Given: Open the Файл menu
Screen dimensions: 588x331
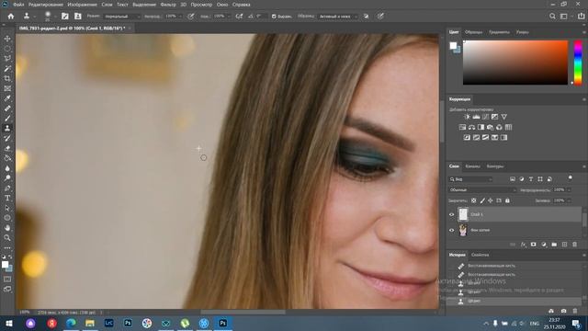Looking at the screenshot, I should tap(18, 5).
